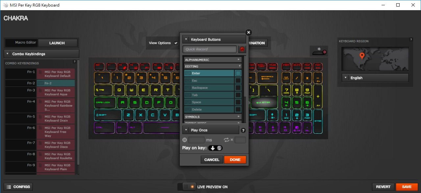Click the Quick Record input field

[x=210, y=49]
